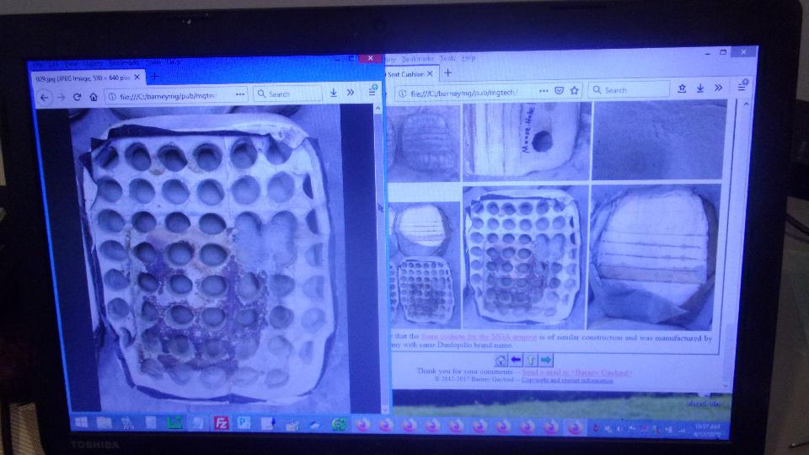Viewport: 809px width, 455px height.
Task: Open the downloads icon in left Firefox window
Action: 334,94
